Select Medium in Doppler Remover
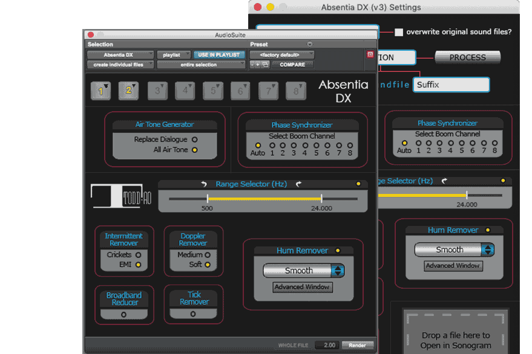This screenshot has width=532, height=354. pos(208,255)
